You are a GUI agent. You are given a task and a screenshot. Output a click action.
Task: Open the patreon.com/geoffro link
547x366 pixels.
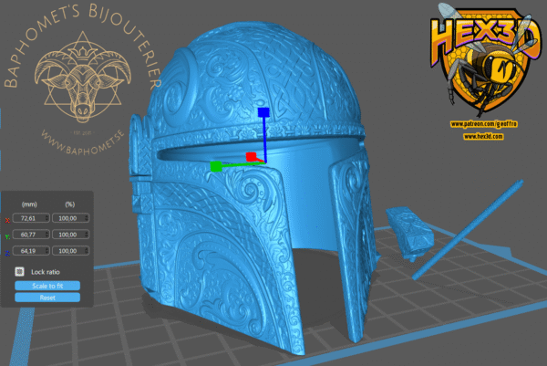click(484, 123)
